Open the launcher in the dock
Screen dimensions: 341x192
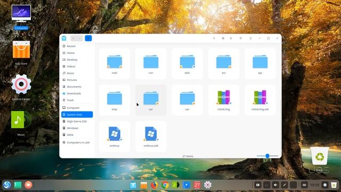[x=7, y=185]
